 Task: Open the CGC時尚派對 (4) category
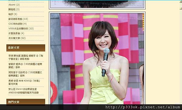(x=18, y=24)
